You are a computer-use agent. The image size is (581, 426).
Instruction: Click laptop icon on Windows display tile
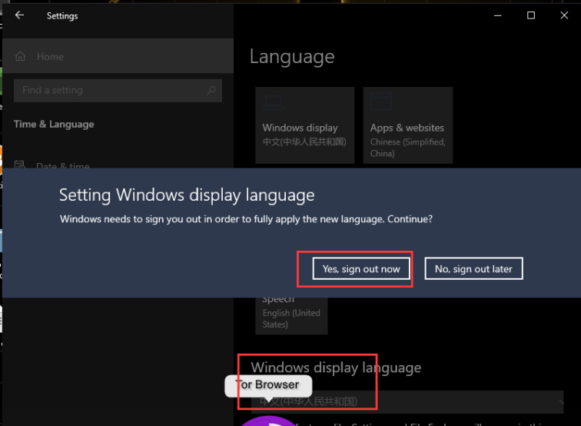click(x=274, y=103)
